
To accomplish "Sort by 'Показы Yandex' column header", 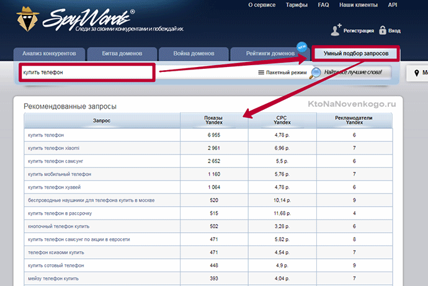I will [x=214, y=120].
